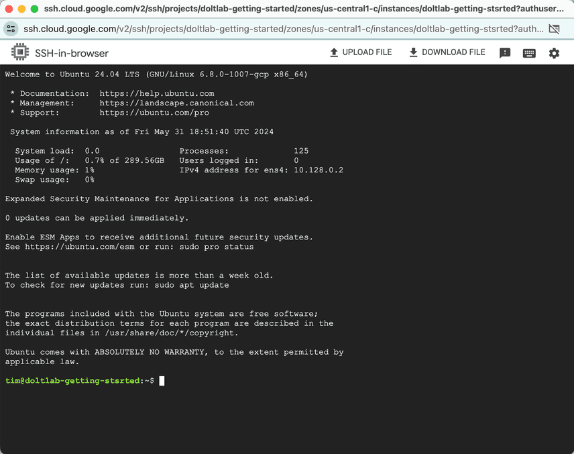The image size is (574, 454).
Task: Click the IPv4 address 10.128.0.2
Action: (x=319, y=170)
